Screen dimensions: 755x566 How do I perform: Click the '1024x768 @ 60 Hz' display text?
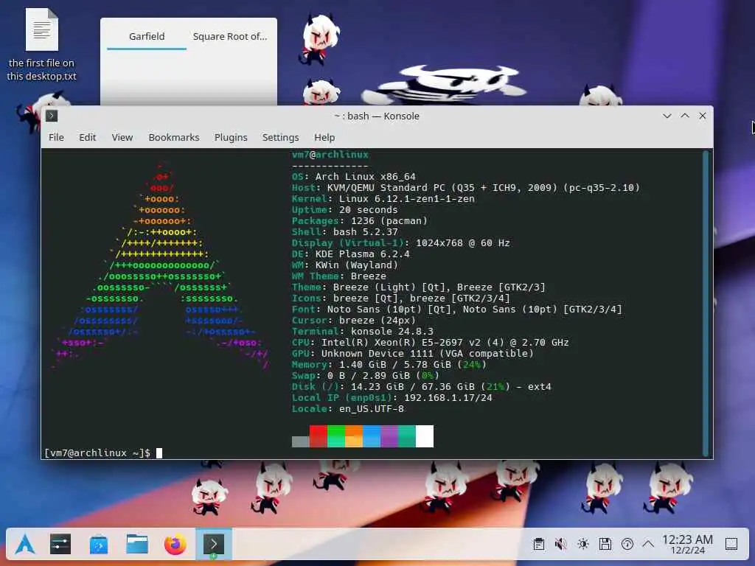[463, 243]
